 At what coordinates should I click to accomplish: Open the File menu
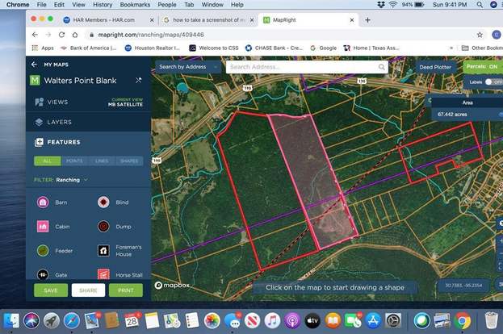point(42,5)
